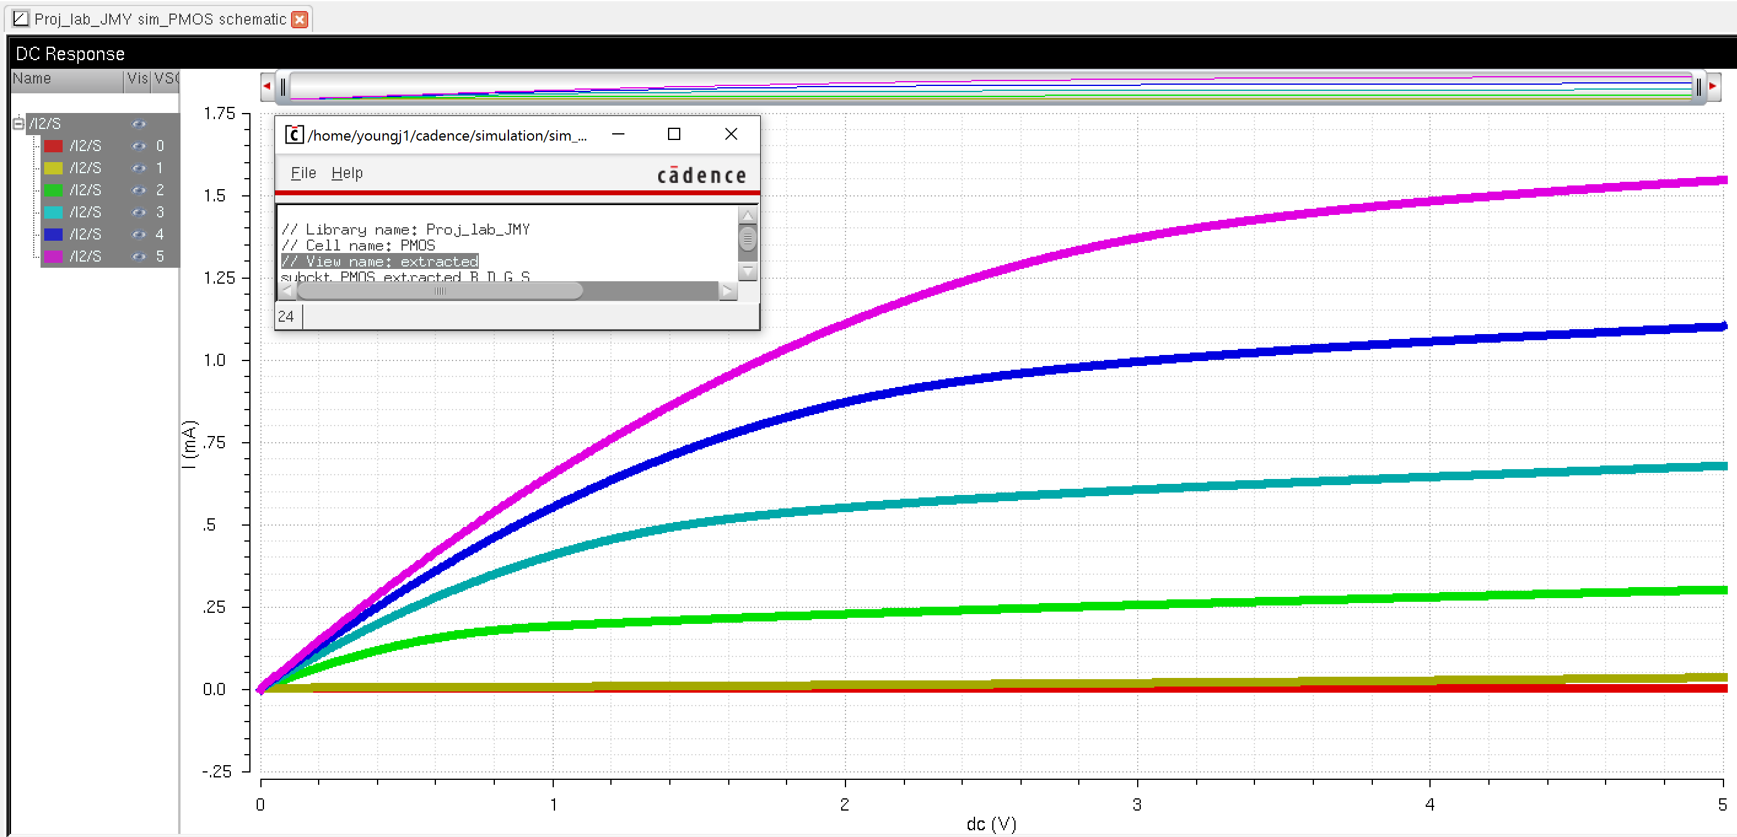Click text viewer scroll left arrow
1737x837 pixels.
[x=287, y=290]
